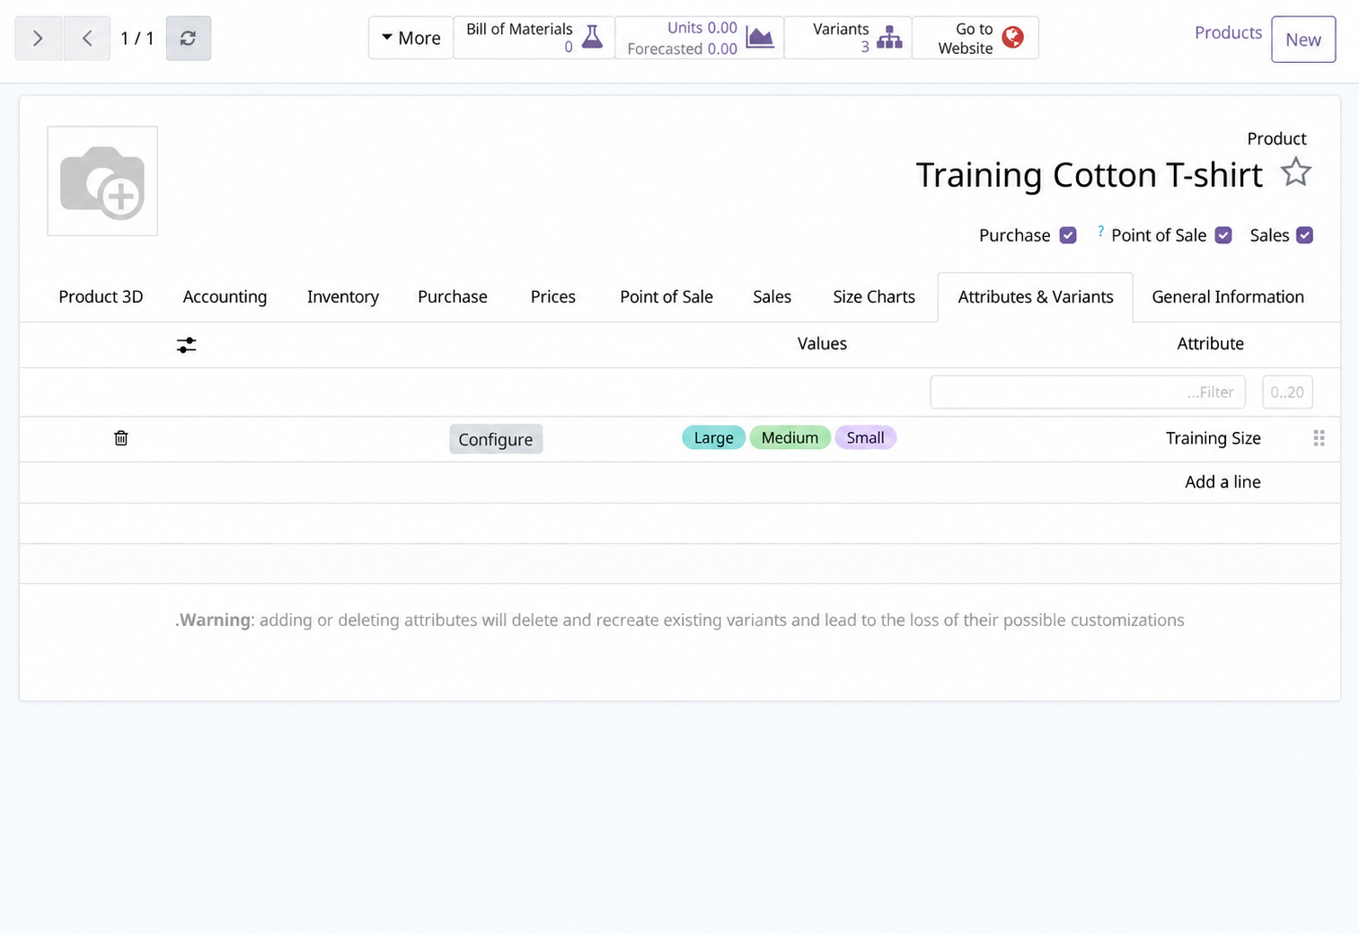
Task: Open Units Forecasted stat button
Action: pos(700,38)
